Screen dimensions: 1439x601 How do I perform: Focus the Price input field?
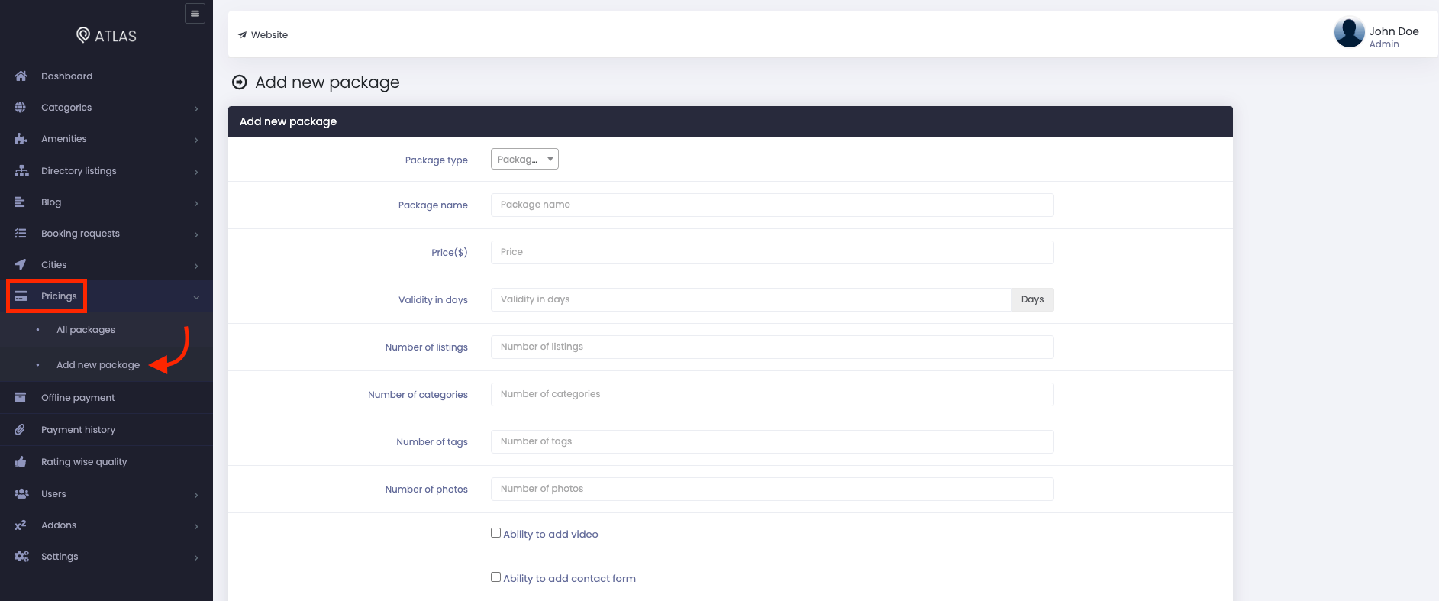click(772, 252)
